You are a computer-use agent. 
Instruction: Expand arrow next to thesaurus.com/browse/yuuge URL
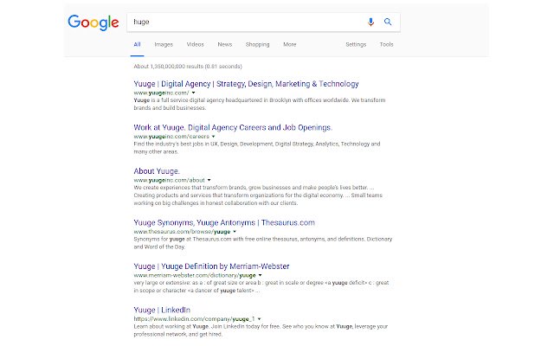(x=235, y=232)
